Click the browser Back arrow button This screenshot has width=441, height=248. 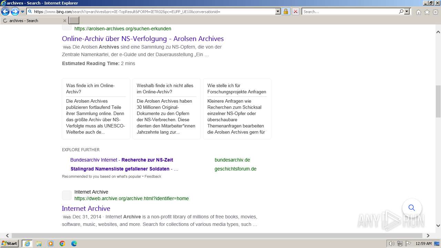[x=5, y=12]
